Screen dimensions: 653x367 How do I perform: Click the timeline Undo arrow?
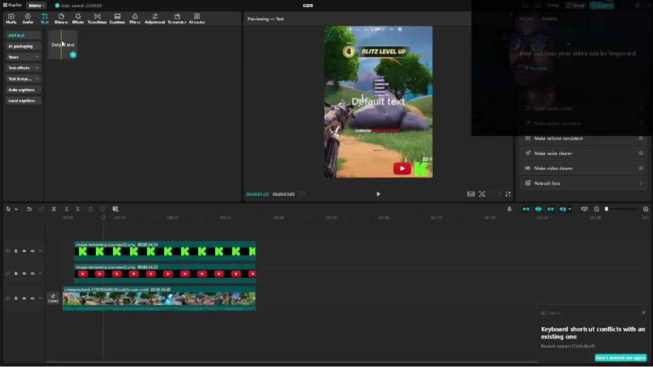29,209
